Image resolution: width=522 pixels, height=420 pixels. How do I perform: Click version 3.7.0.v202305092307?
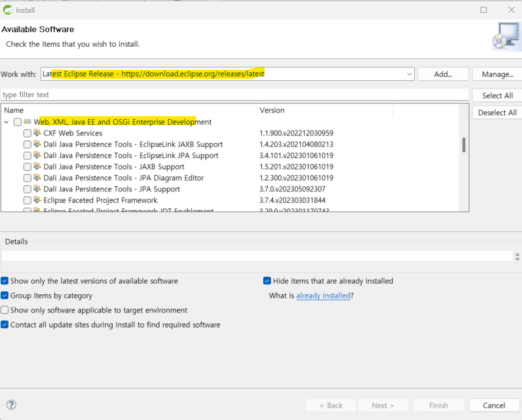pyautogui.click(x=292, y=189)
